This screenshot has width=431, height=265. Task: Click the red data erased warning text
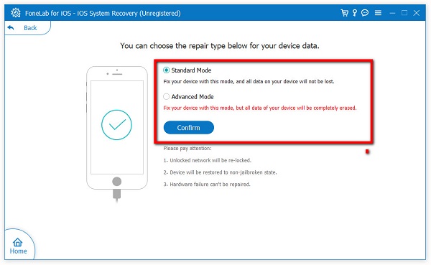[x=260, y=108]
